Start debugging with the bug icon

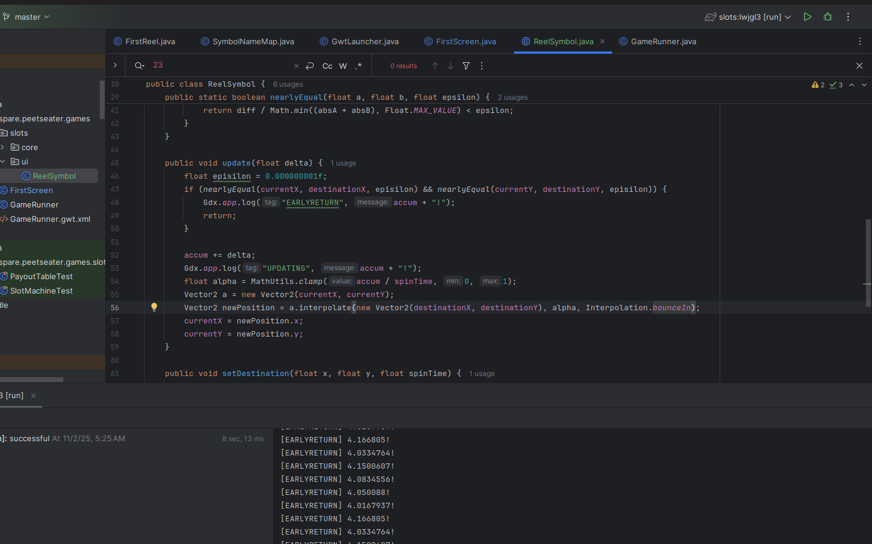click(x=828, y=17)
